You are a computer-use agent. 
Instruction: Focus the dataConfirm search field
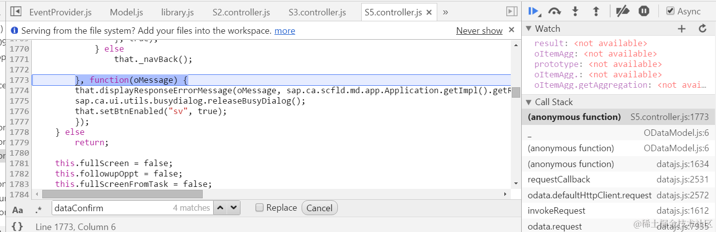click(x=132, y=208)
